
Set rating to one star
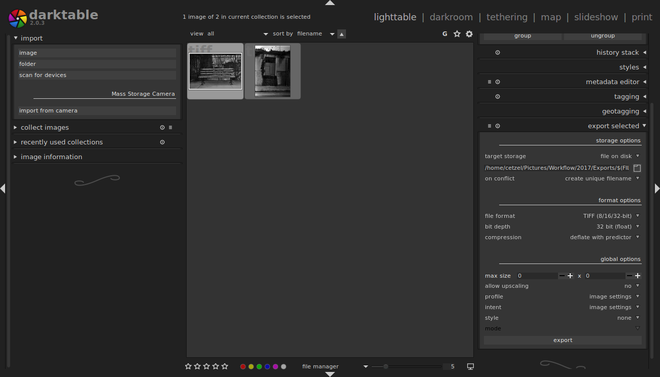[188, 366]
